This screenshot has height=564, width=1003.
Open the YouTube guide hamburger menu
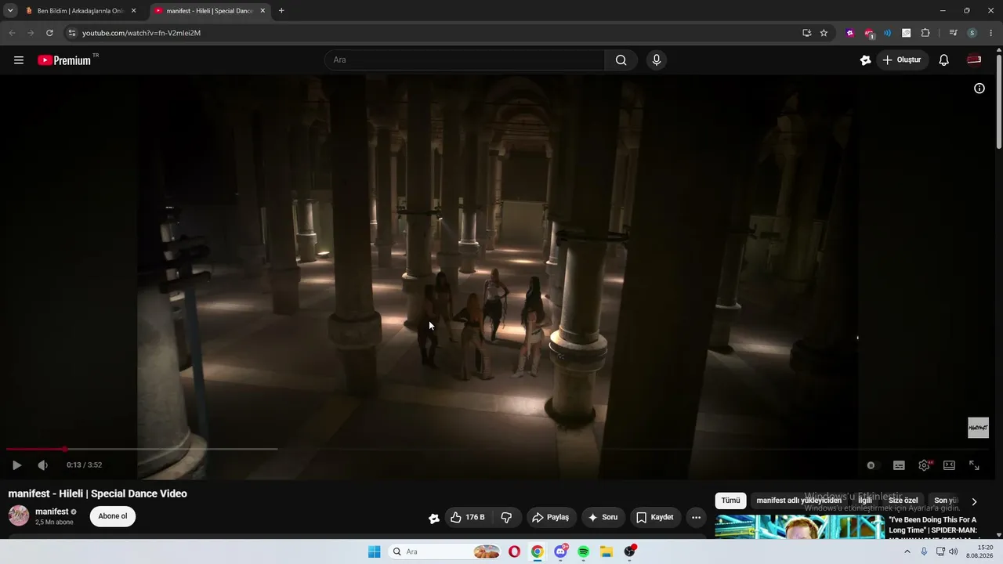(19, 60)
